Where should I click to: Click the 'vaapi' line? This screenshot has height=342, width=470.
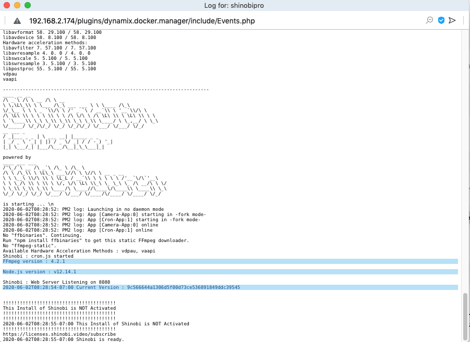click(10, 79)
